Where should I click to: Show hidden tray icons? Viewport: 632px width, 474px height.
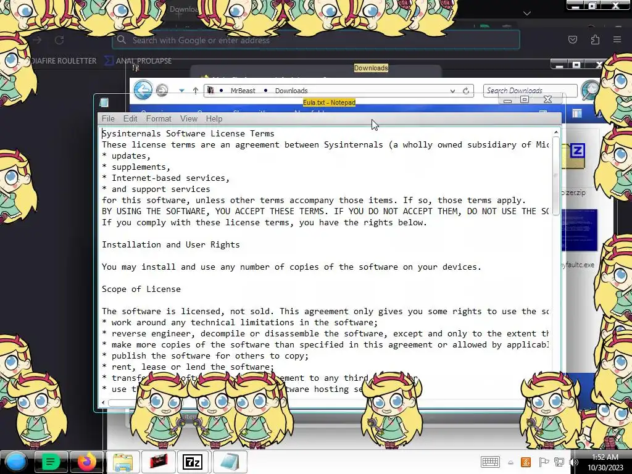510,462
